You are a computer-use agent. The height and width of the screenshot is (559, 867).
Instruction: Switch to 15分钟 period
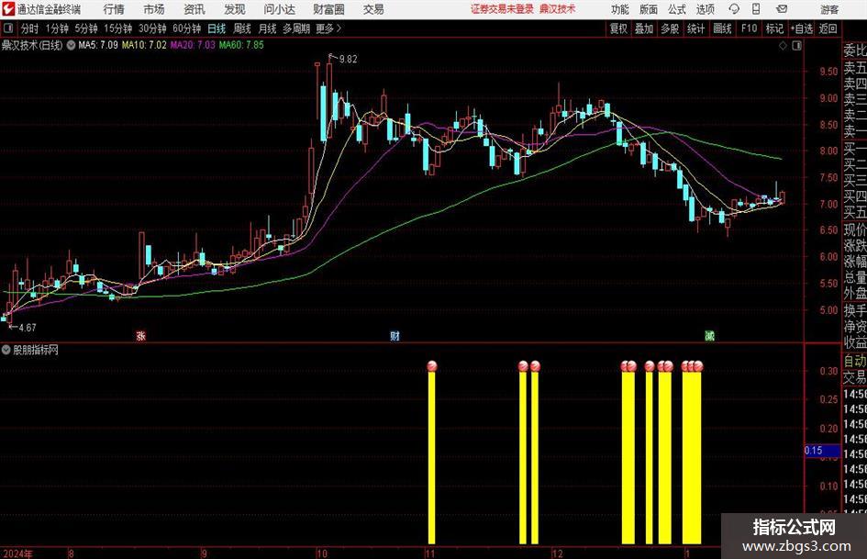(x=117, y=28)
